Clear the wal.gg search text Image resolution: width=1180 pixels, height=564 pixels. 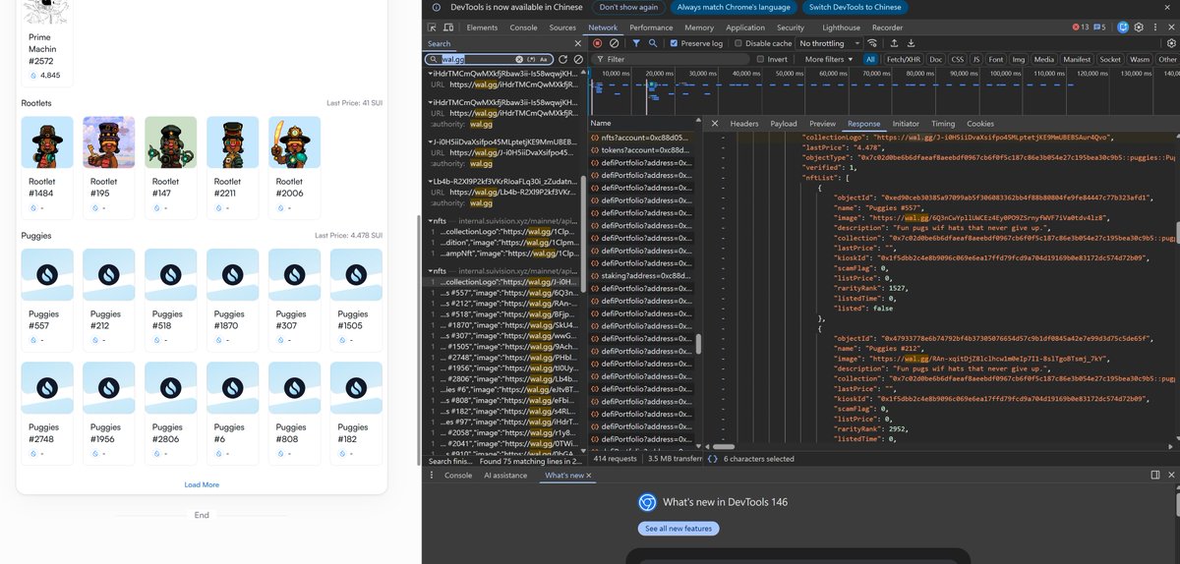pyautogui.click(x=520, y=59)
